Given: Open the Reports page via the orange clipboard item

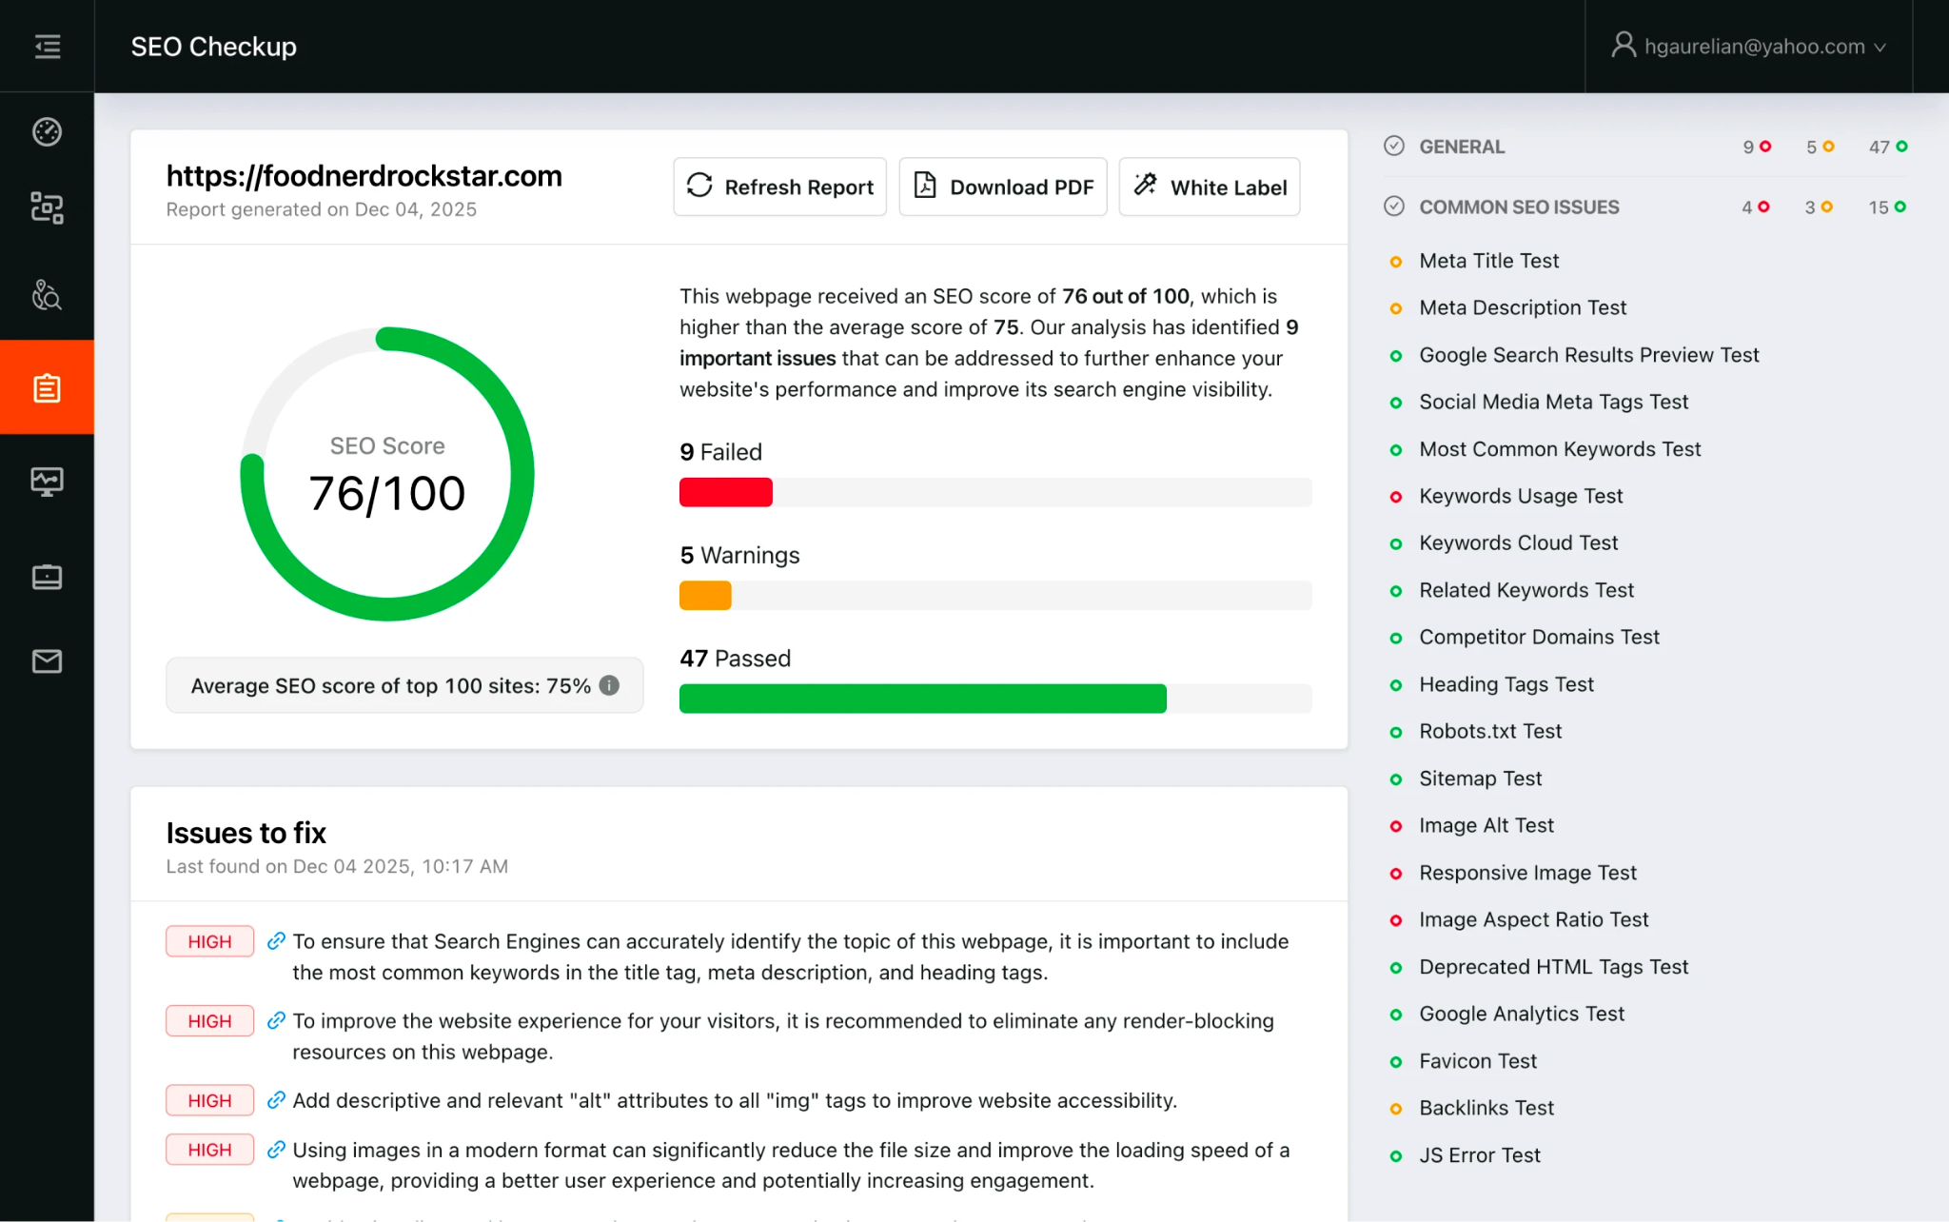Looking at the screenshot, I should [x=47, y=386].
